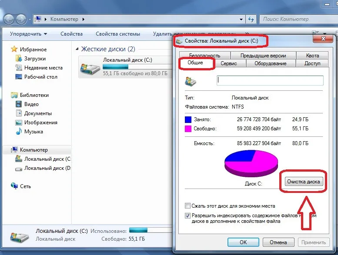Toggle the file indexing checkbox
This screenshot has width=338, height=255.
pos(188,215)
